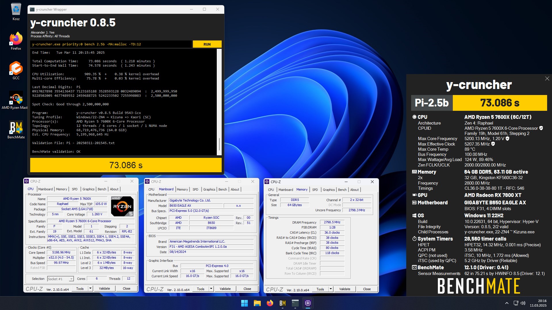Click the B650 EAGLE AX model field
Image resolution: width=552 pixels, height=310 pixels.
tap(196, 206)
